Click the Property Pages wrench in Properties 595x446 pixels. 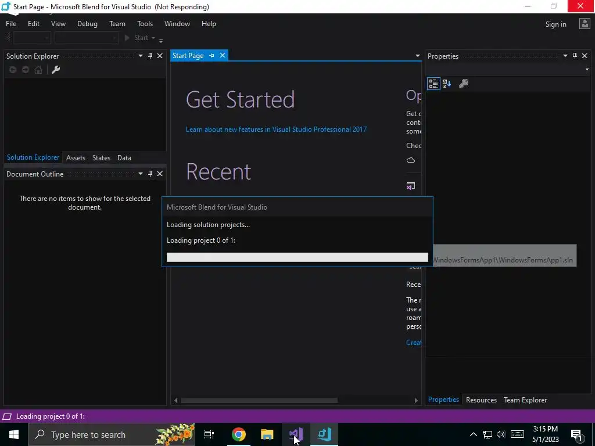pos(463,84)
